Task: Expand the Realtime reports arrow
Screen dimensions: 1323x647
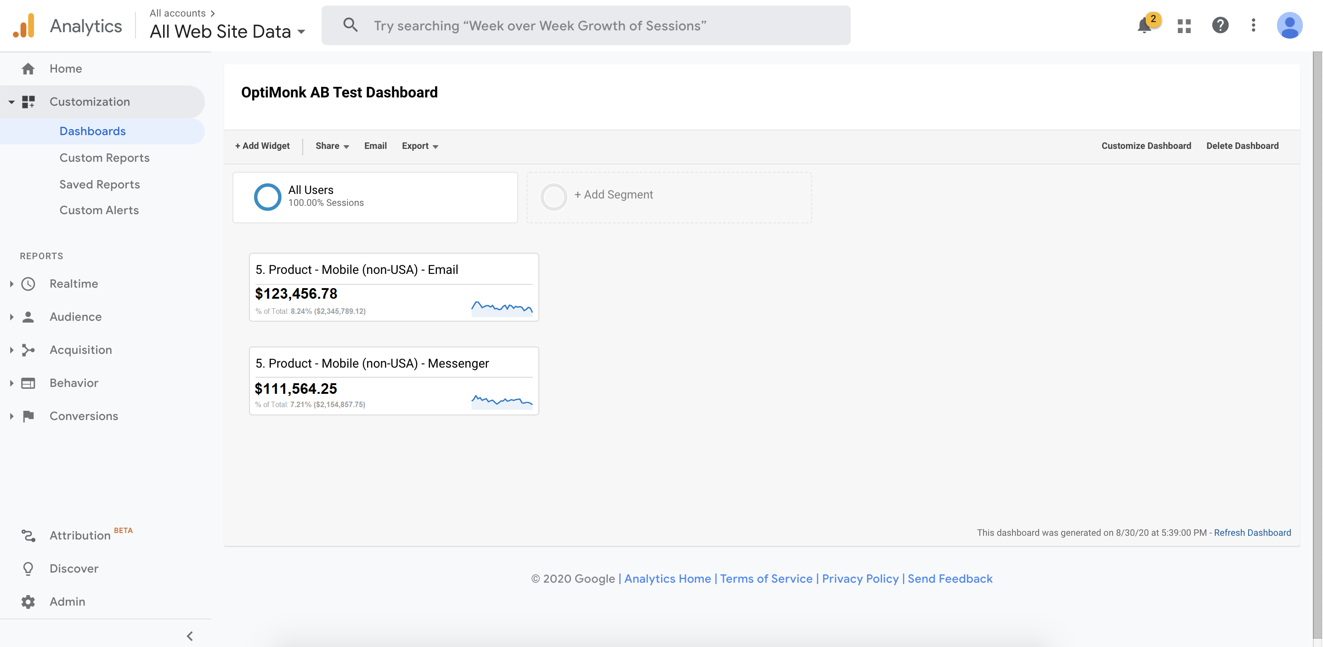Action: pos(11,284)
